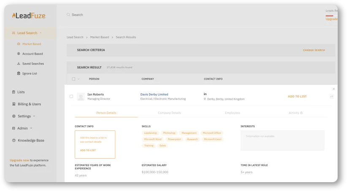Image resolution: width=347 pixels, height=191 pixels.
Task: Click the Billing & Users icon
Action: coord(14,104)
